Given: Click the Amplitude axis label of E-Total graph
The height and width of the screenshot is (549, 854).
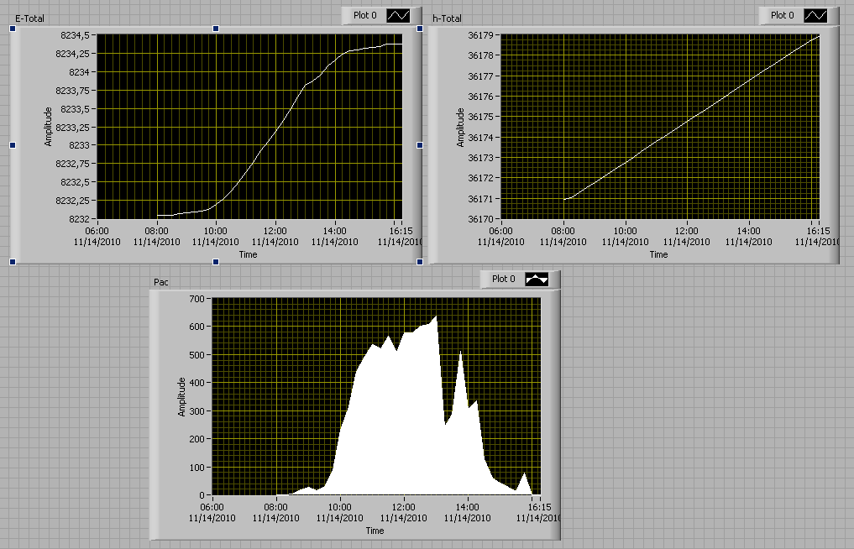Looking at the screenshot, I should (48, 127).
